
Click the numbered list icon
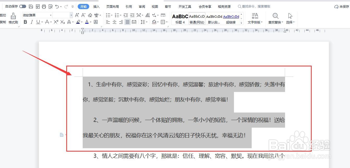click(117, 15)
